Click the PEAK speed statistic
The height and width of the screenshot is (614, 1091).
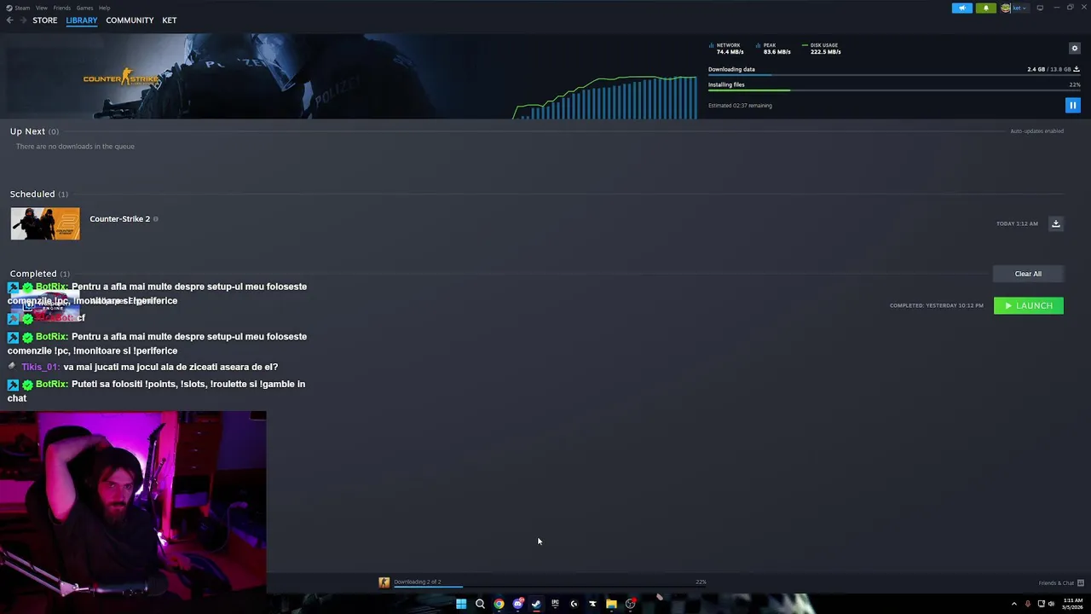773,49
